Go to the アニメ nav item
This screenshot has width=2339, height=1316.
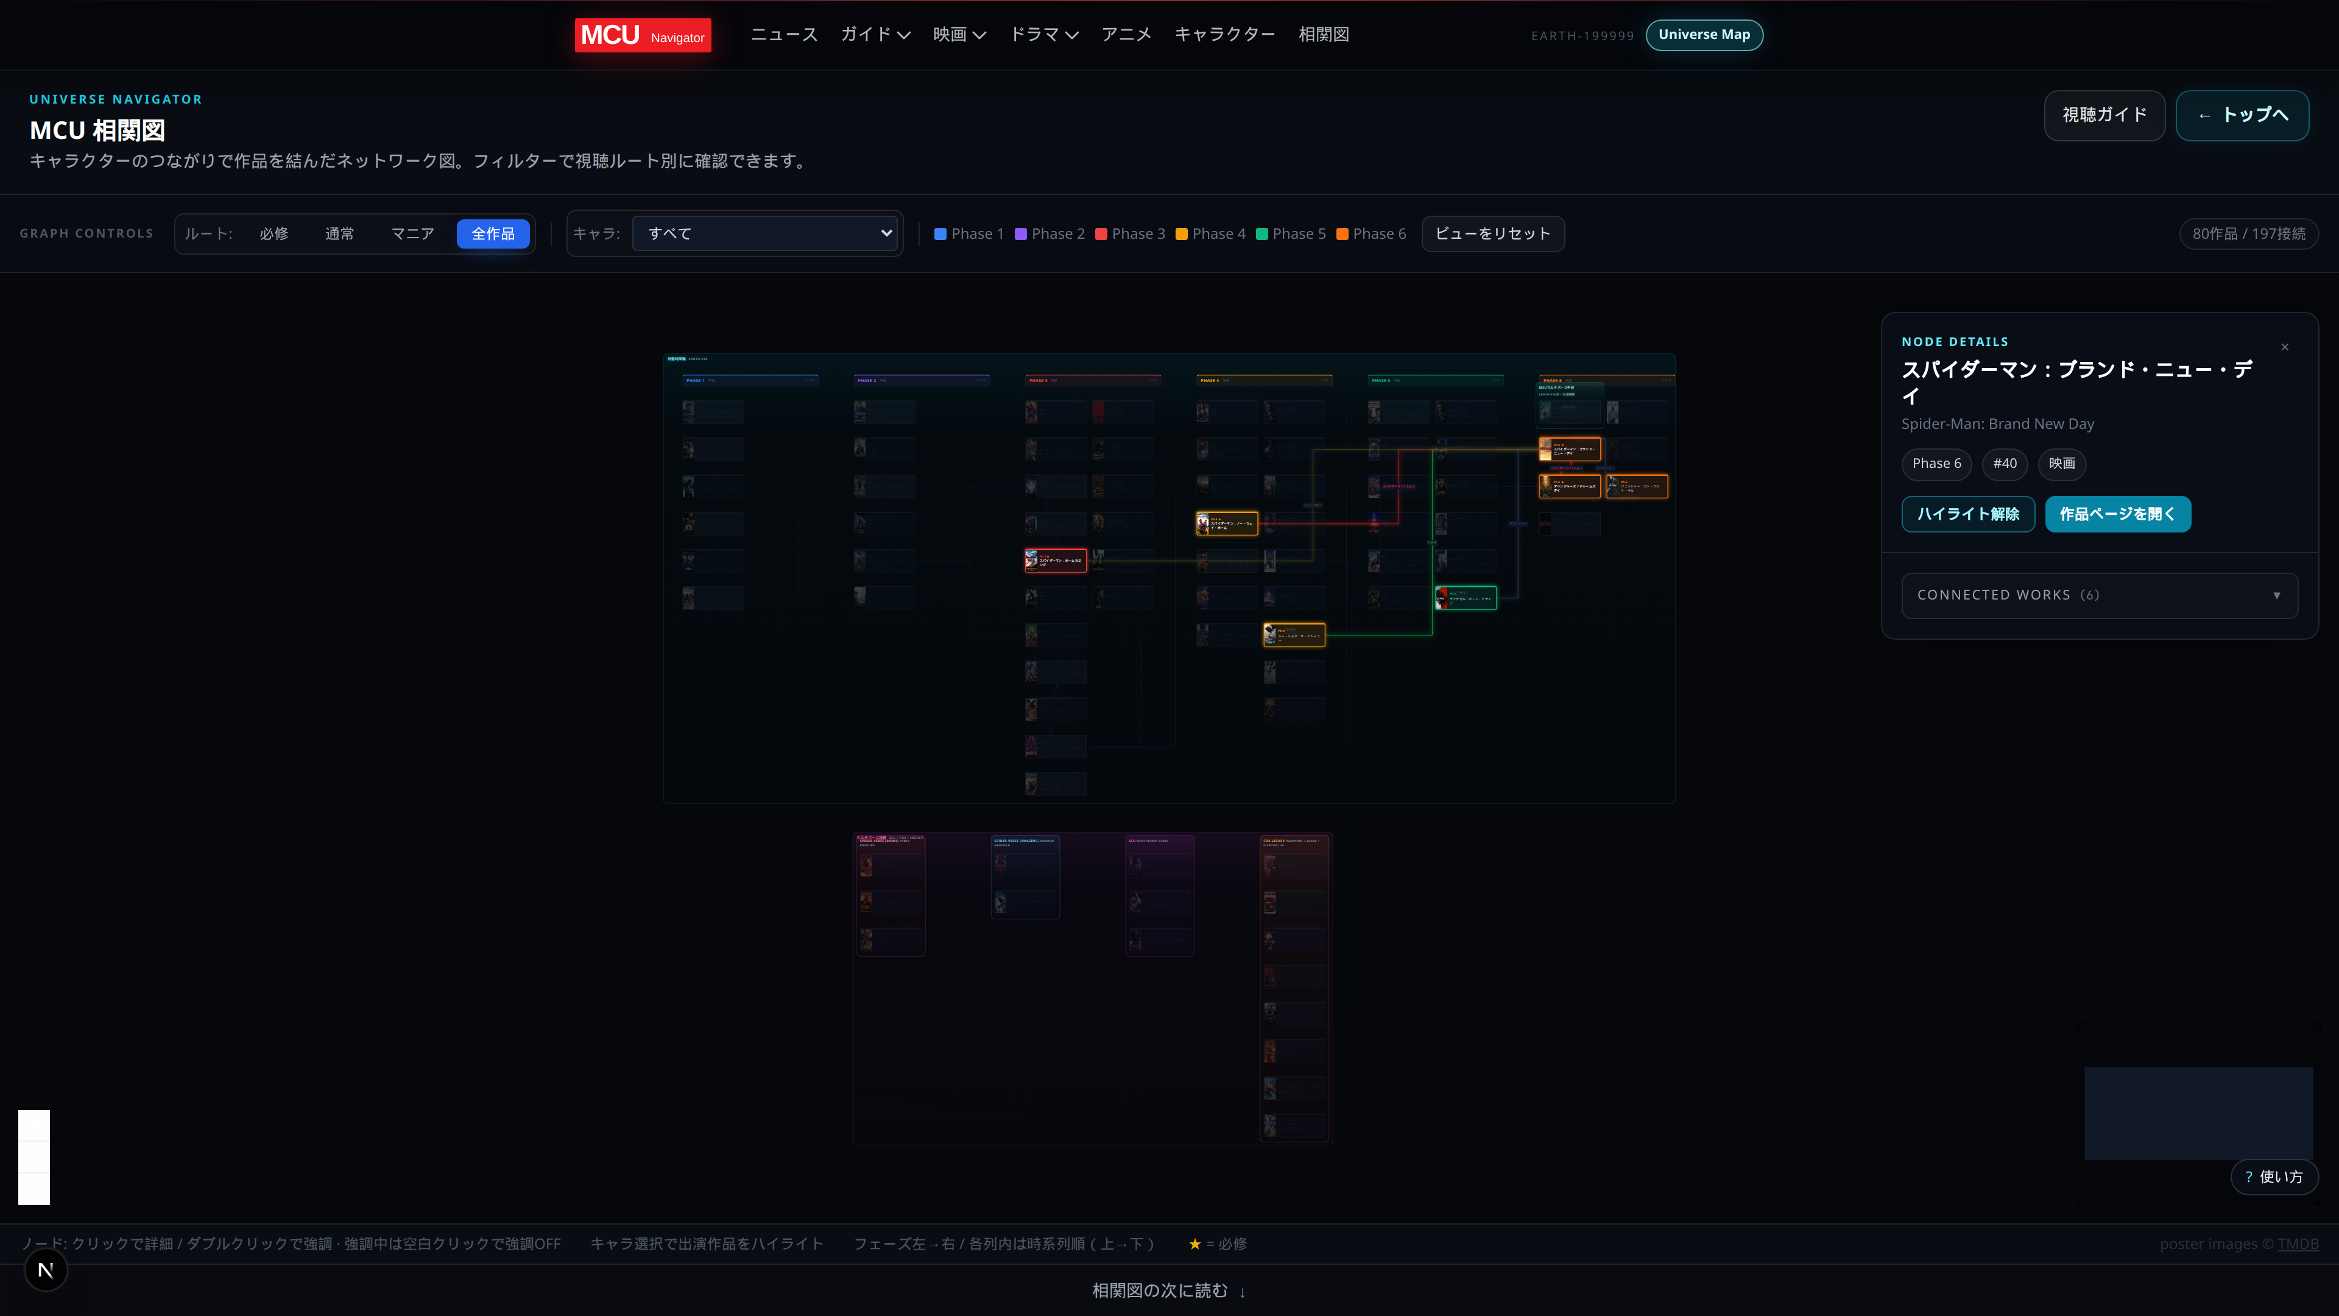coord(1126,35)
